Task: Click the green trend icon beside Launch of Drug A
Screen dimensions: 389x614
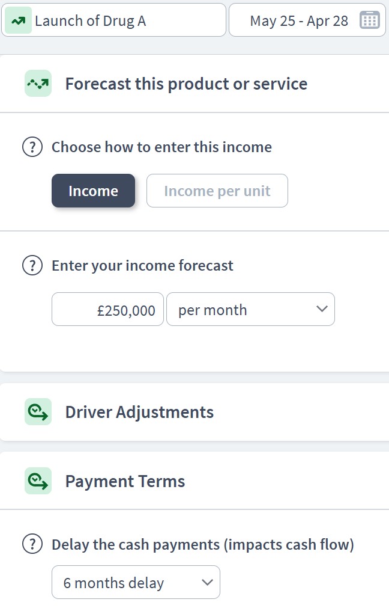Action: click(18, 20)
